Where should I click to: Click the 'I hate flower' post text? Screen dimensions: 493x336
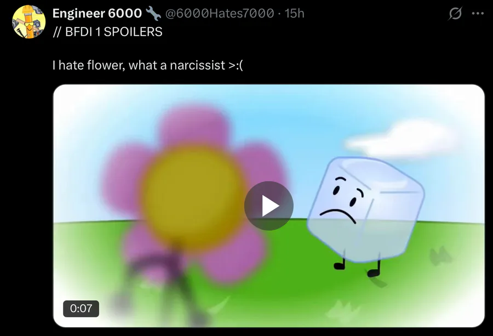(x=148, y=65)
